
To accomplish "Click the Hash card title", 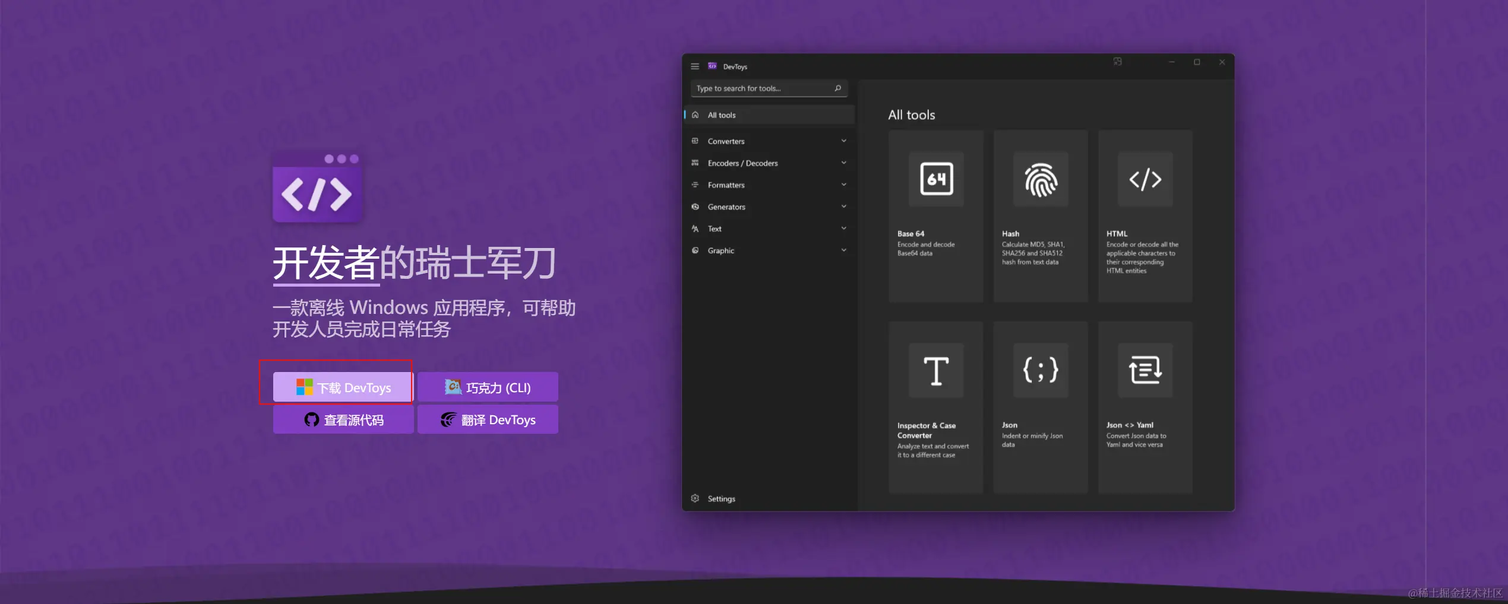I will click(1010, 234).
